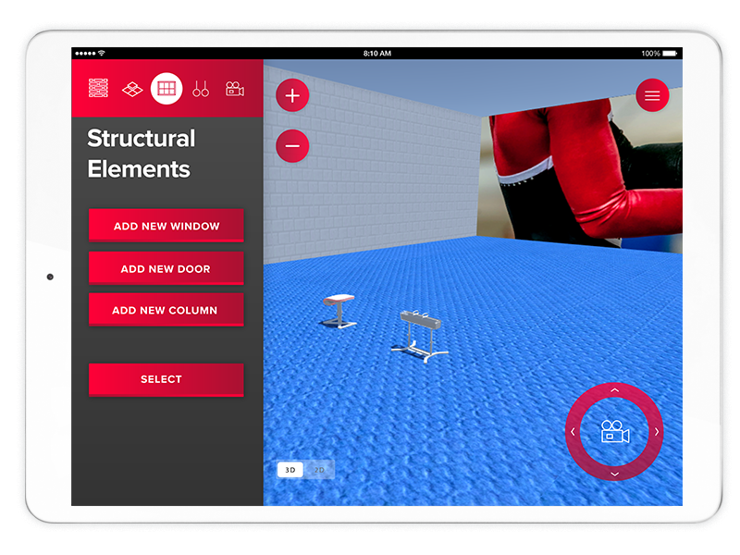Rotate the camera down with the bottom chevron
Screen dimensions: 740x555
pyautogui.click(x=614, y=474)
